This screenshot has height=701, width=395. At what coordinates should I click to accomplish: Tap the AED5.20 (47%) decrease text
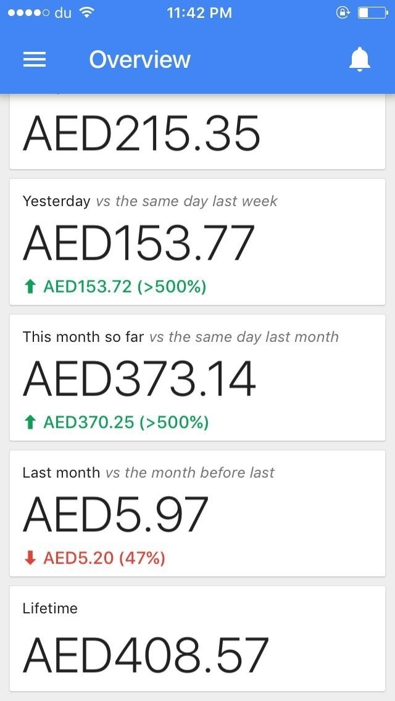(104, 558)
